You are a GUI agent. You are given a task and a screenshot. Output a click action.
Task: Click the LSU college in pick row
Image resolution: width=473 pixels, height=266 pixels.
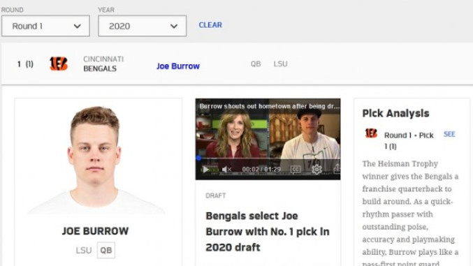pyautogui.click(x=281, y=64)
